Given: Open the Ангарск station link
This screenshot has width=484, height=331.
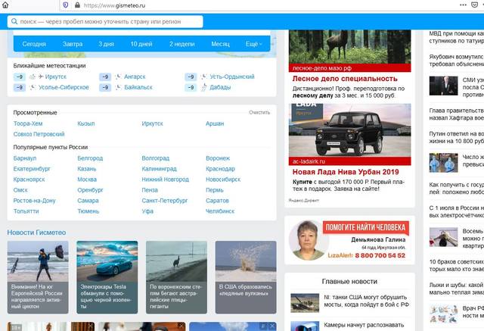Looking at the screenshot, I should click(135, 77).
